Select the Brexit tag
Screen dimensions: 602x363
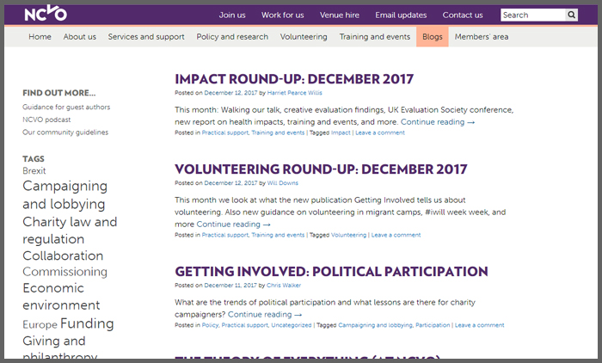(34, 170)
